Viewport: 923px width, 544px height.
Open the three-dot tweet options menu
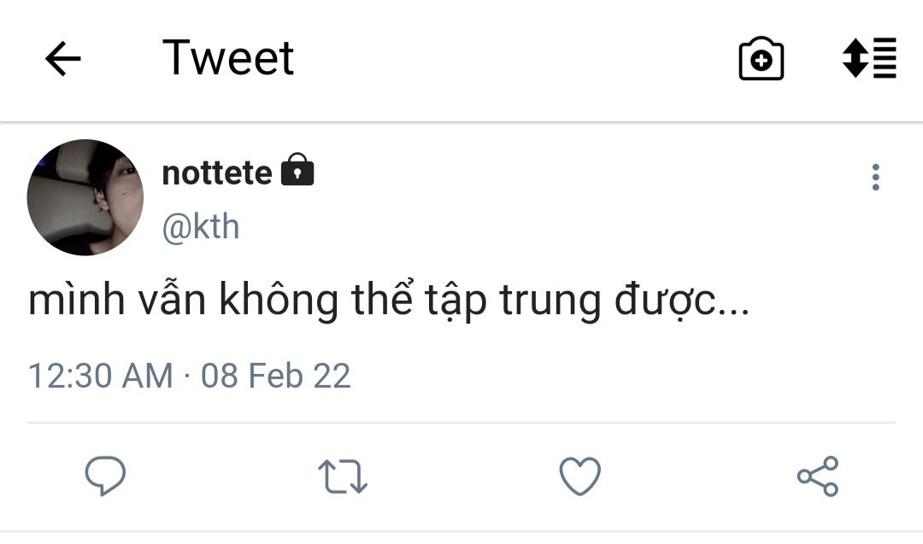[875, 177]
